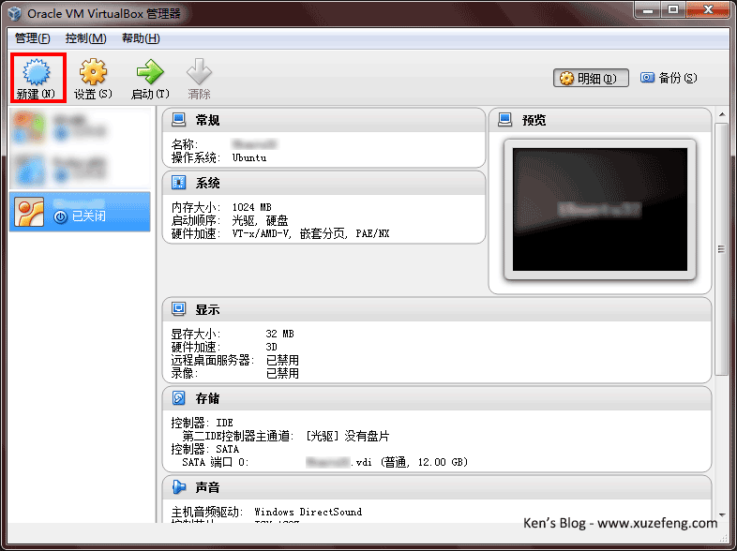Maximize the VirtualBox manager window

pyautogui.click(x=673, y=9)
